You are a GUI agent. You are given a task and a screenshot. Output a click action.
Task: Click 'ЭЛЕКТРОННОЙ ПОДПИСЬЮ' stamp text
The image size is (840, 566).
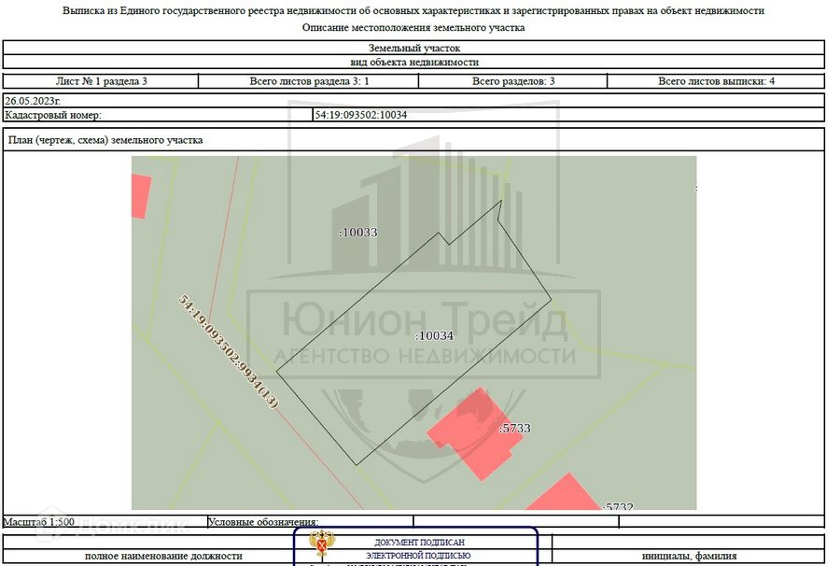click(x=418, y=556)
